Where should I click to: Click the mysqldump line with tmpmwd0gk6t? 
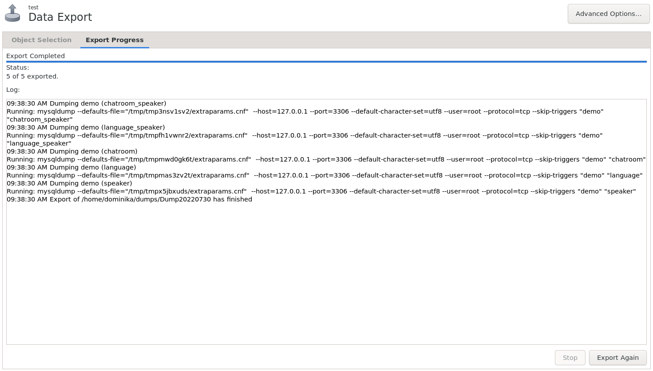[x=326, y=159]
